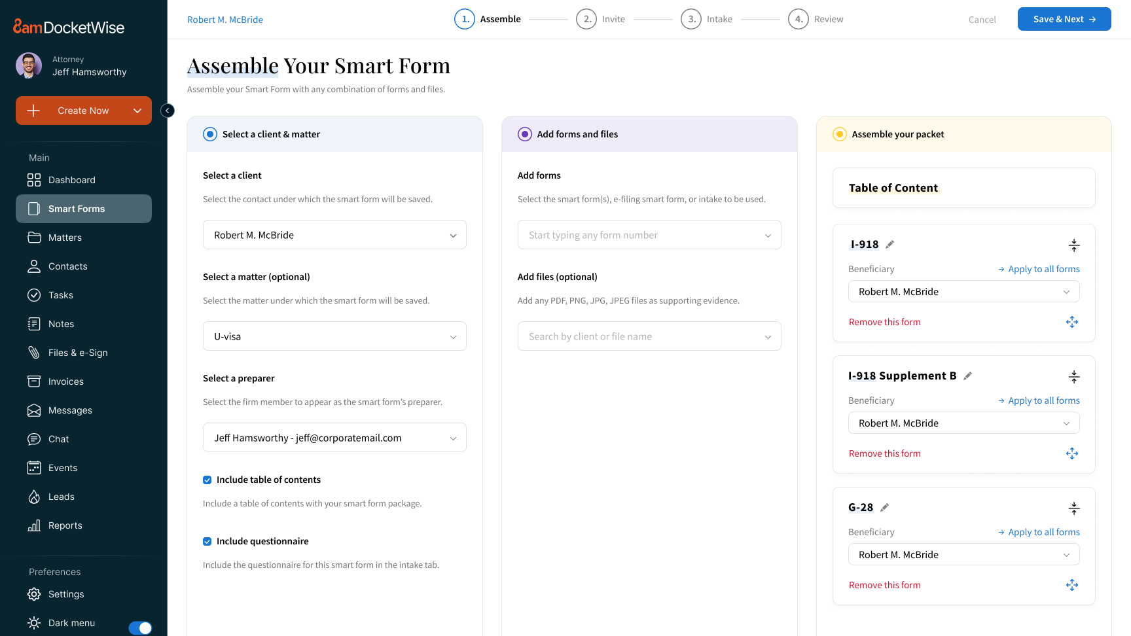Open Reports from the sidebar

point(65,525)
